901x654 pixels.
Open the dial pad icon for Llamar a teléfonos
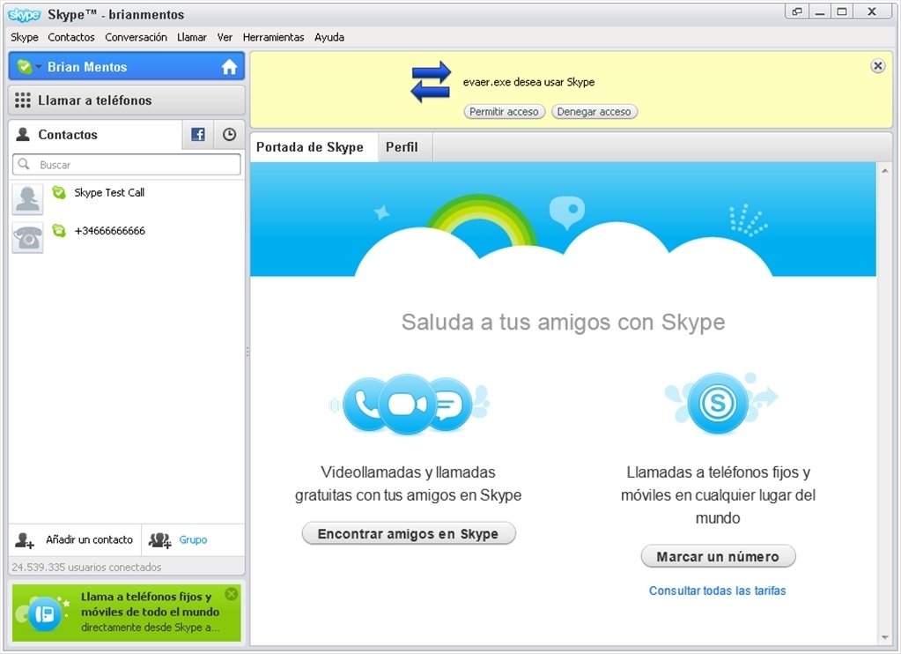point(22,100)
